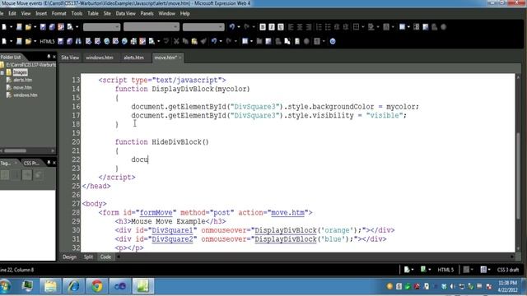Click the Folder List horizontal scrollbar
The width and height of the screenshot is (527, 296).
click(x=27, y=150)
